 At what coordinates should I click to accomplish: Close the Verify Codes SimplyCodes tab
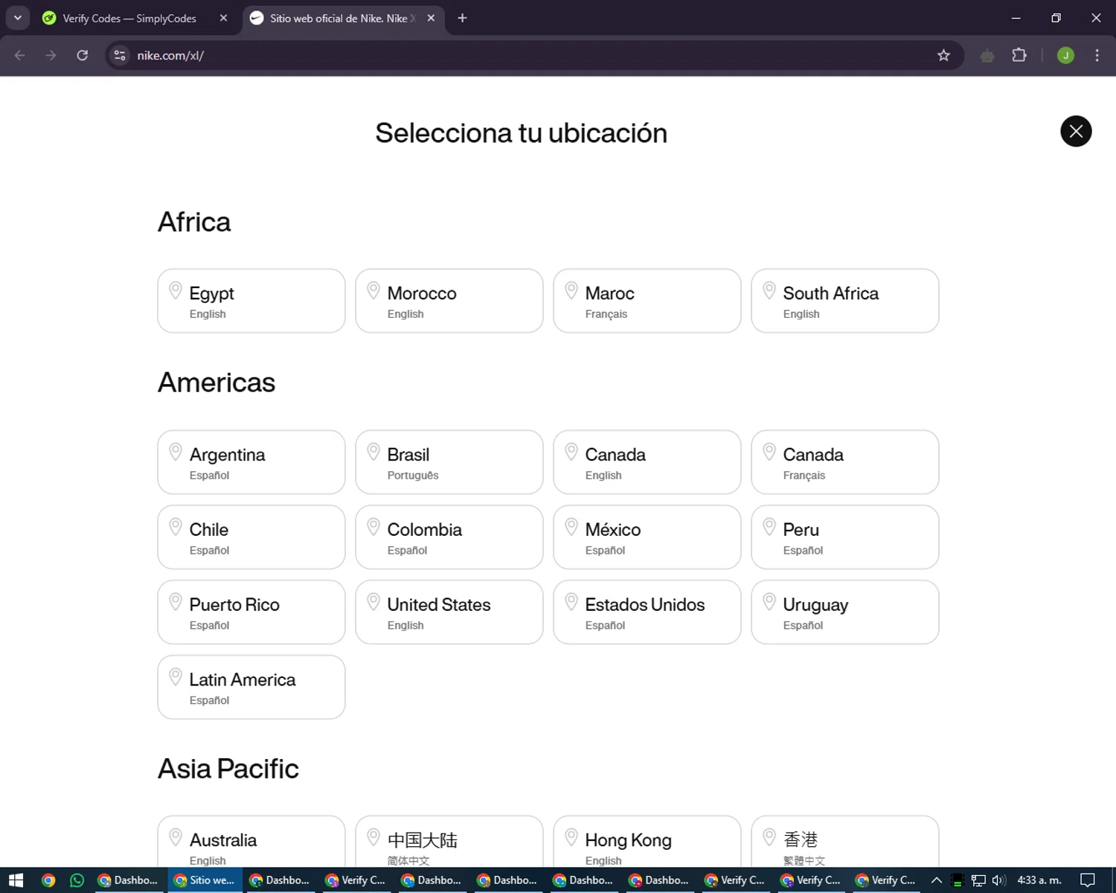223,19
